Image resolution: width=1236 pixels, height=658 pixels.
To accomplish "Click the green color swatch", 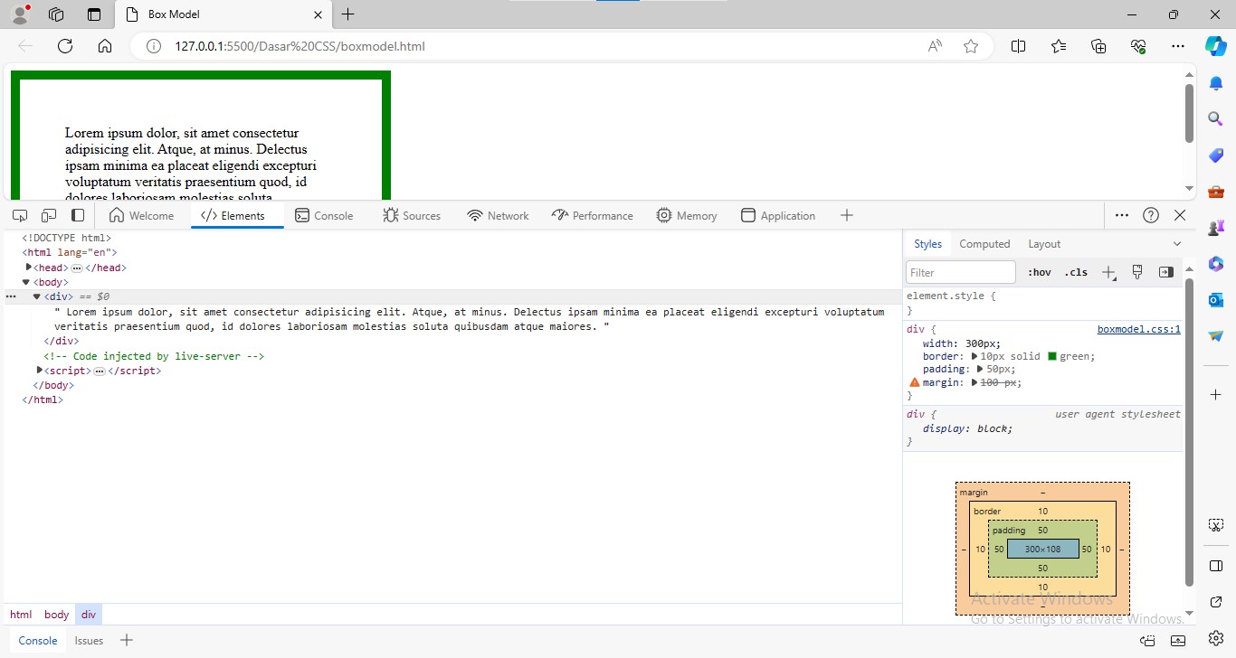I will [1052, 356].
